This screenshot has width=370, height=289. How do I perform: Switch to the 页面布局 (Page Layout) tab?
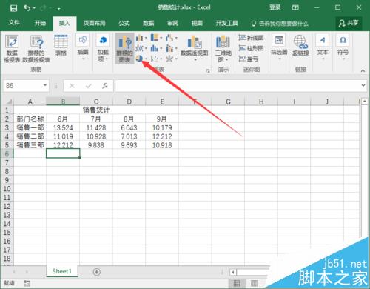point(94,23)
